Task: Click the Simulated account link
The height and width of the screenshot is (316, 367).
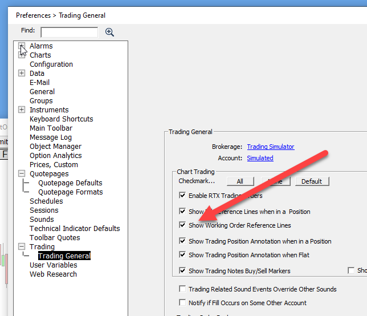Action: click(x=260, y=158)
